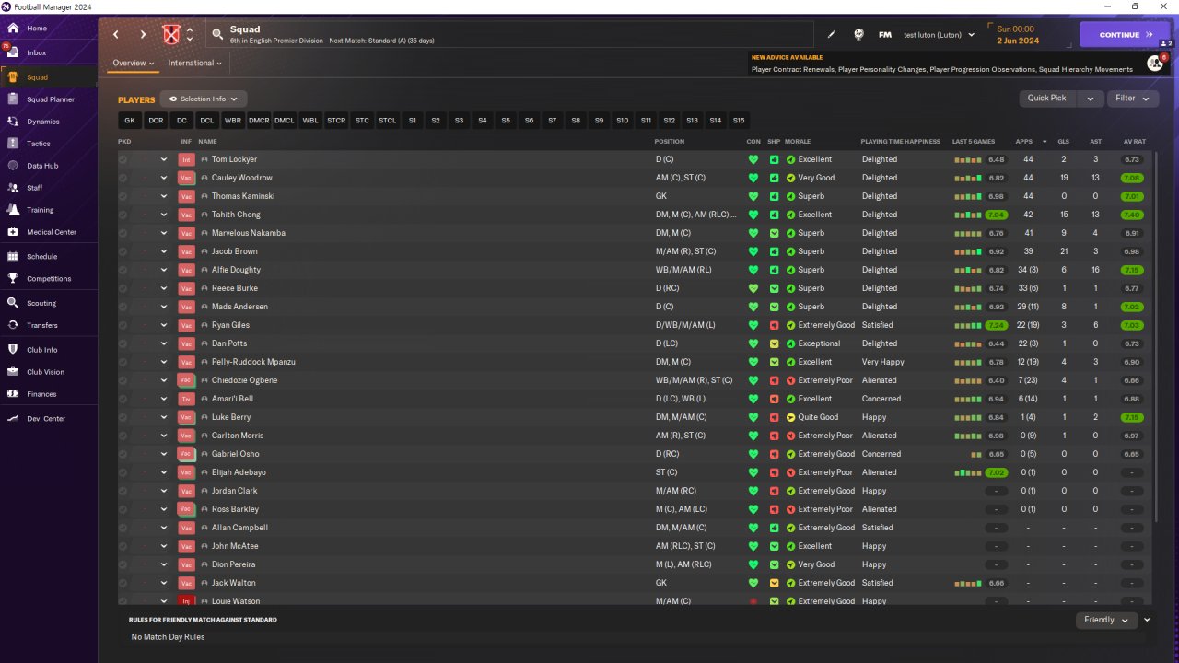1179x663 pixels.
Task: Open the Schedule sidebar icon
Action: click(x=13, y=256)
